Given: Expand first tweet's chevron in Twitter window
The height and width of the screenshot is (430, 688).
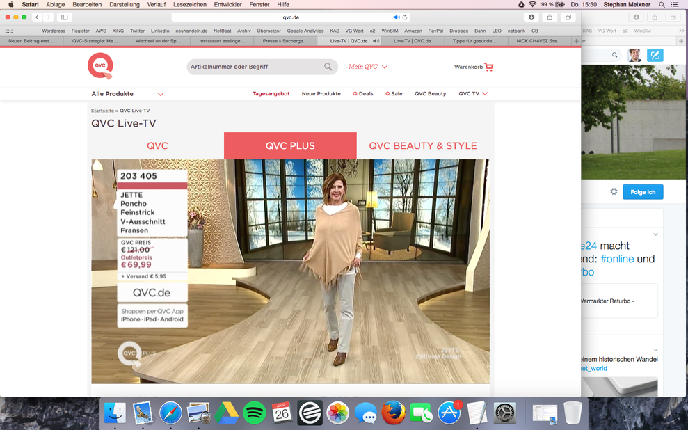Looking at the screenshot, I should point(655,234).
